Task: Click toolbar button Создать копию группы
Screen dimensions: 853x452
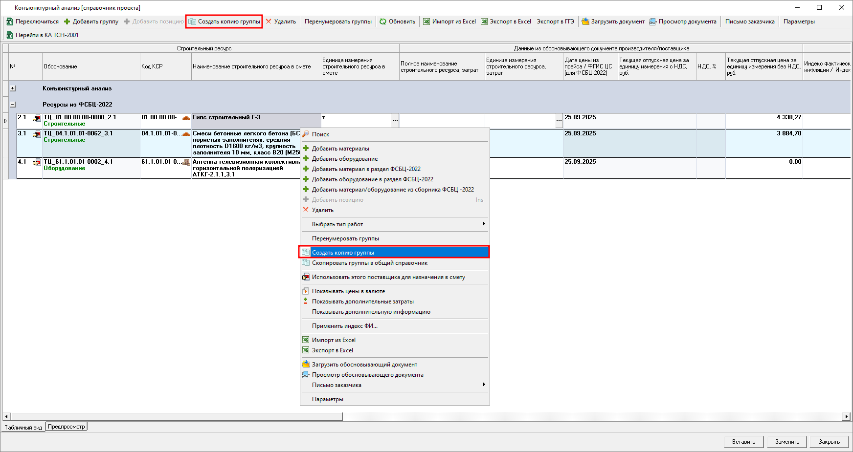Action: (x=224, y=22)
